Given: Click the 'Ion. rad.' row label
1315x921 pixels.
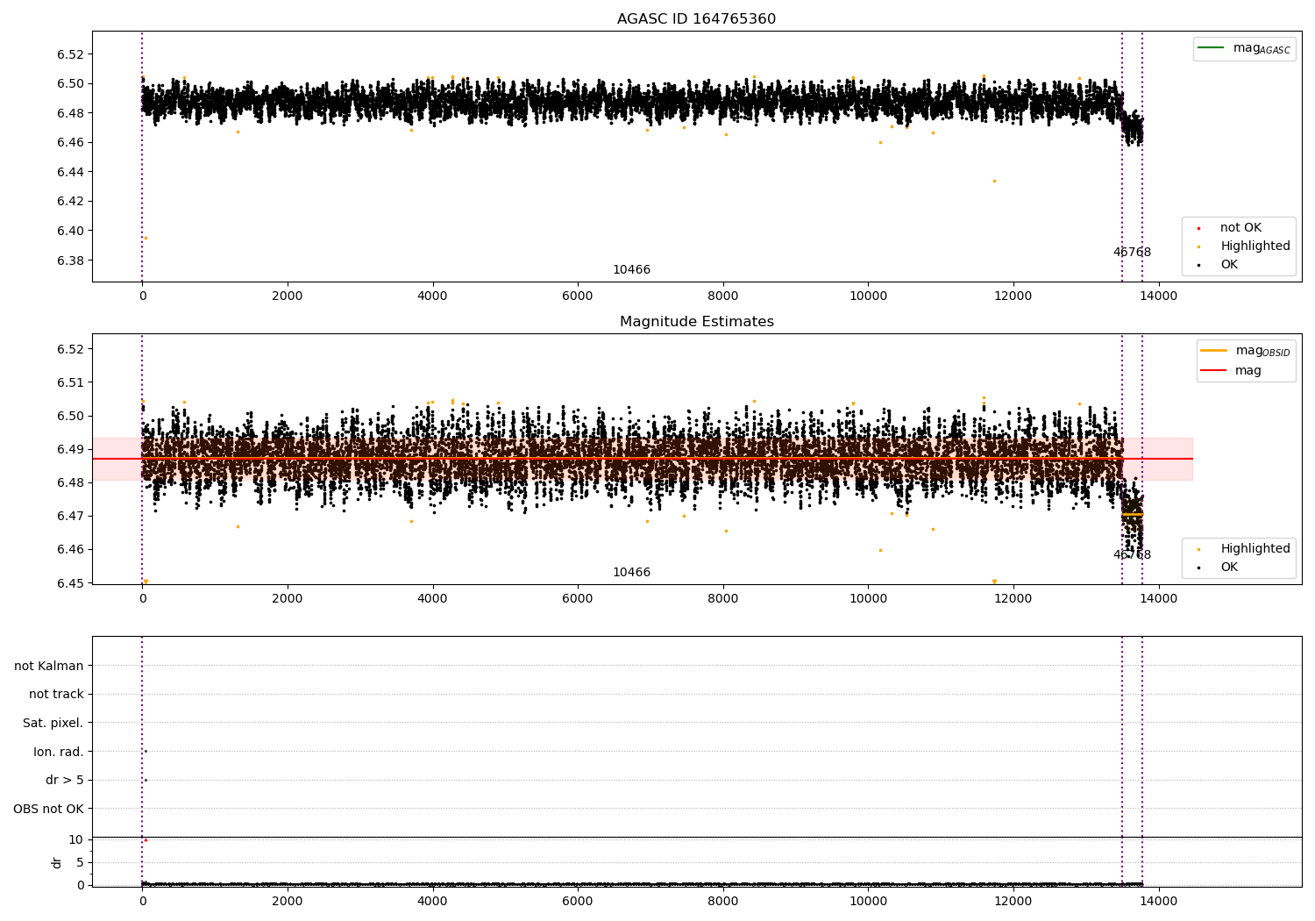Looking at the screenshot, I should pos(59,752).
